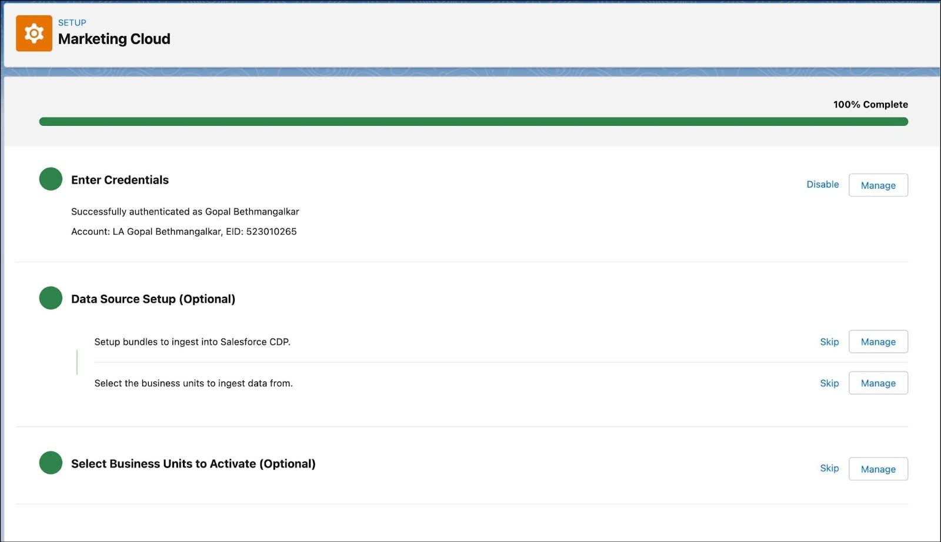
Task: Open the SETUP breadcrumb label
Action: click(x=71, y=22)
